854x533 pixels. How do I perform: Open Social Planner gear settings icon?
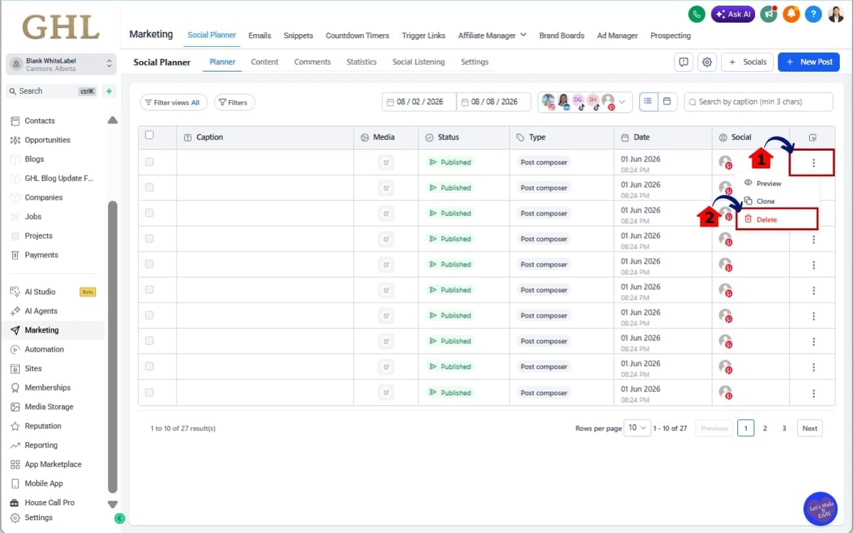pos(707,62)
